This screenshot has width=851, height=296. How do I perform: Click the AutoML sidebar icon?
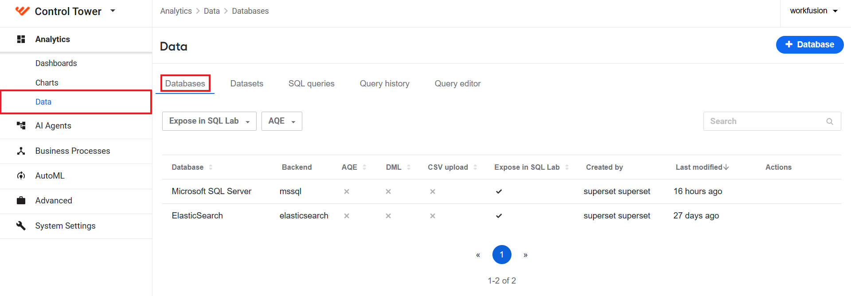[21, 175]
